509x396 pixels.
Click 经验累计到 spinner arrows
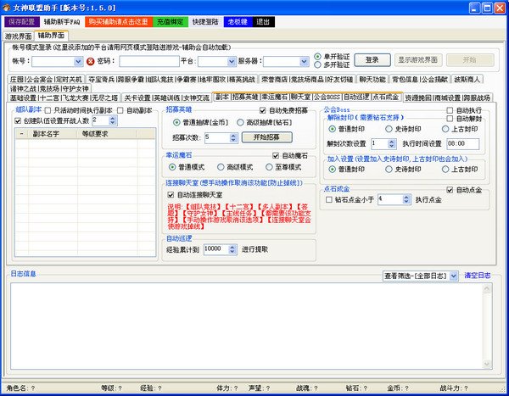click(x=232, y=249)
